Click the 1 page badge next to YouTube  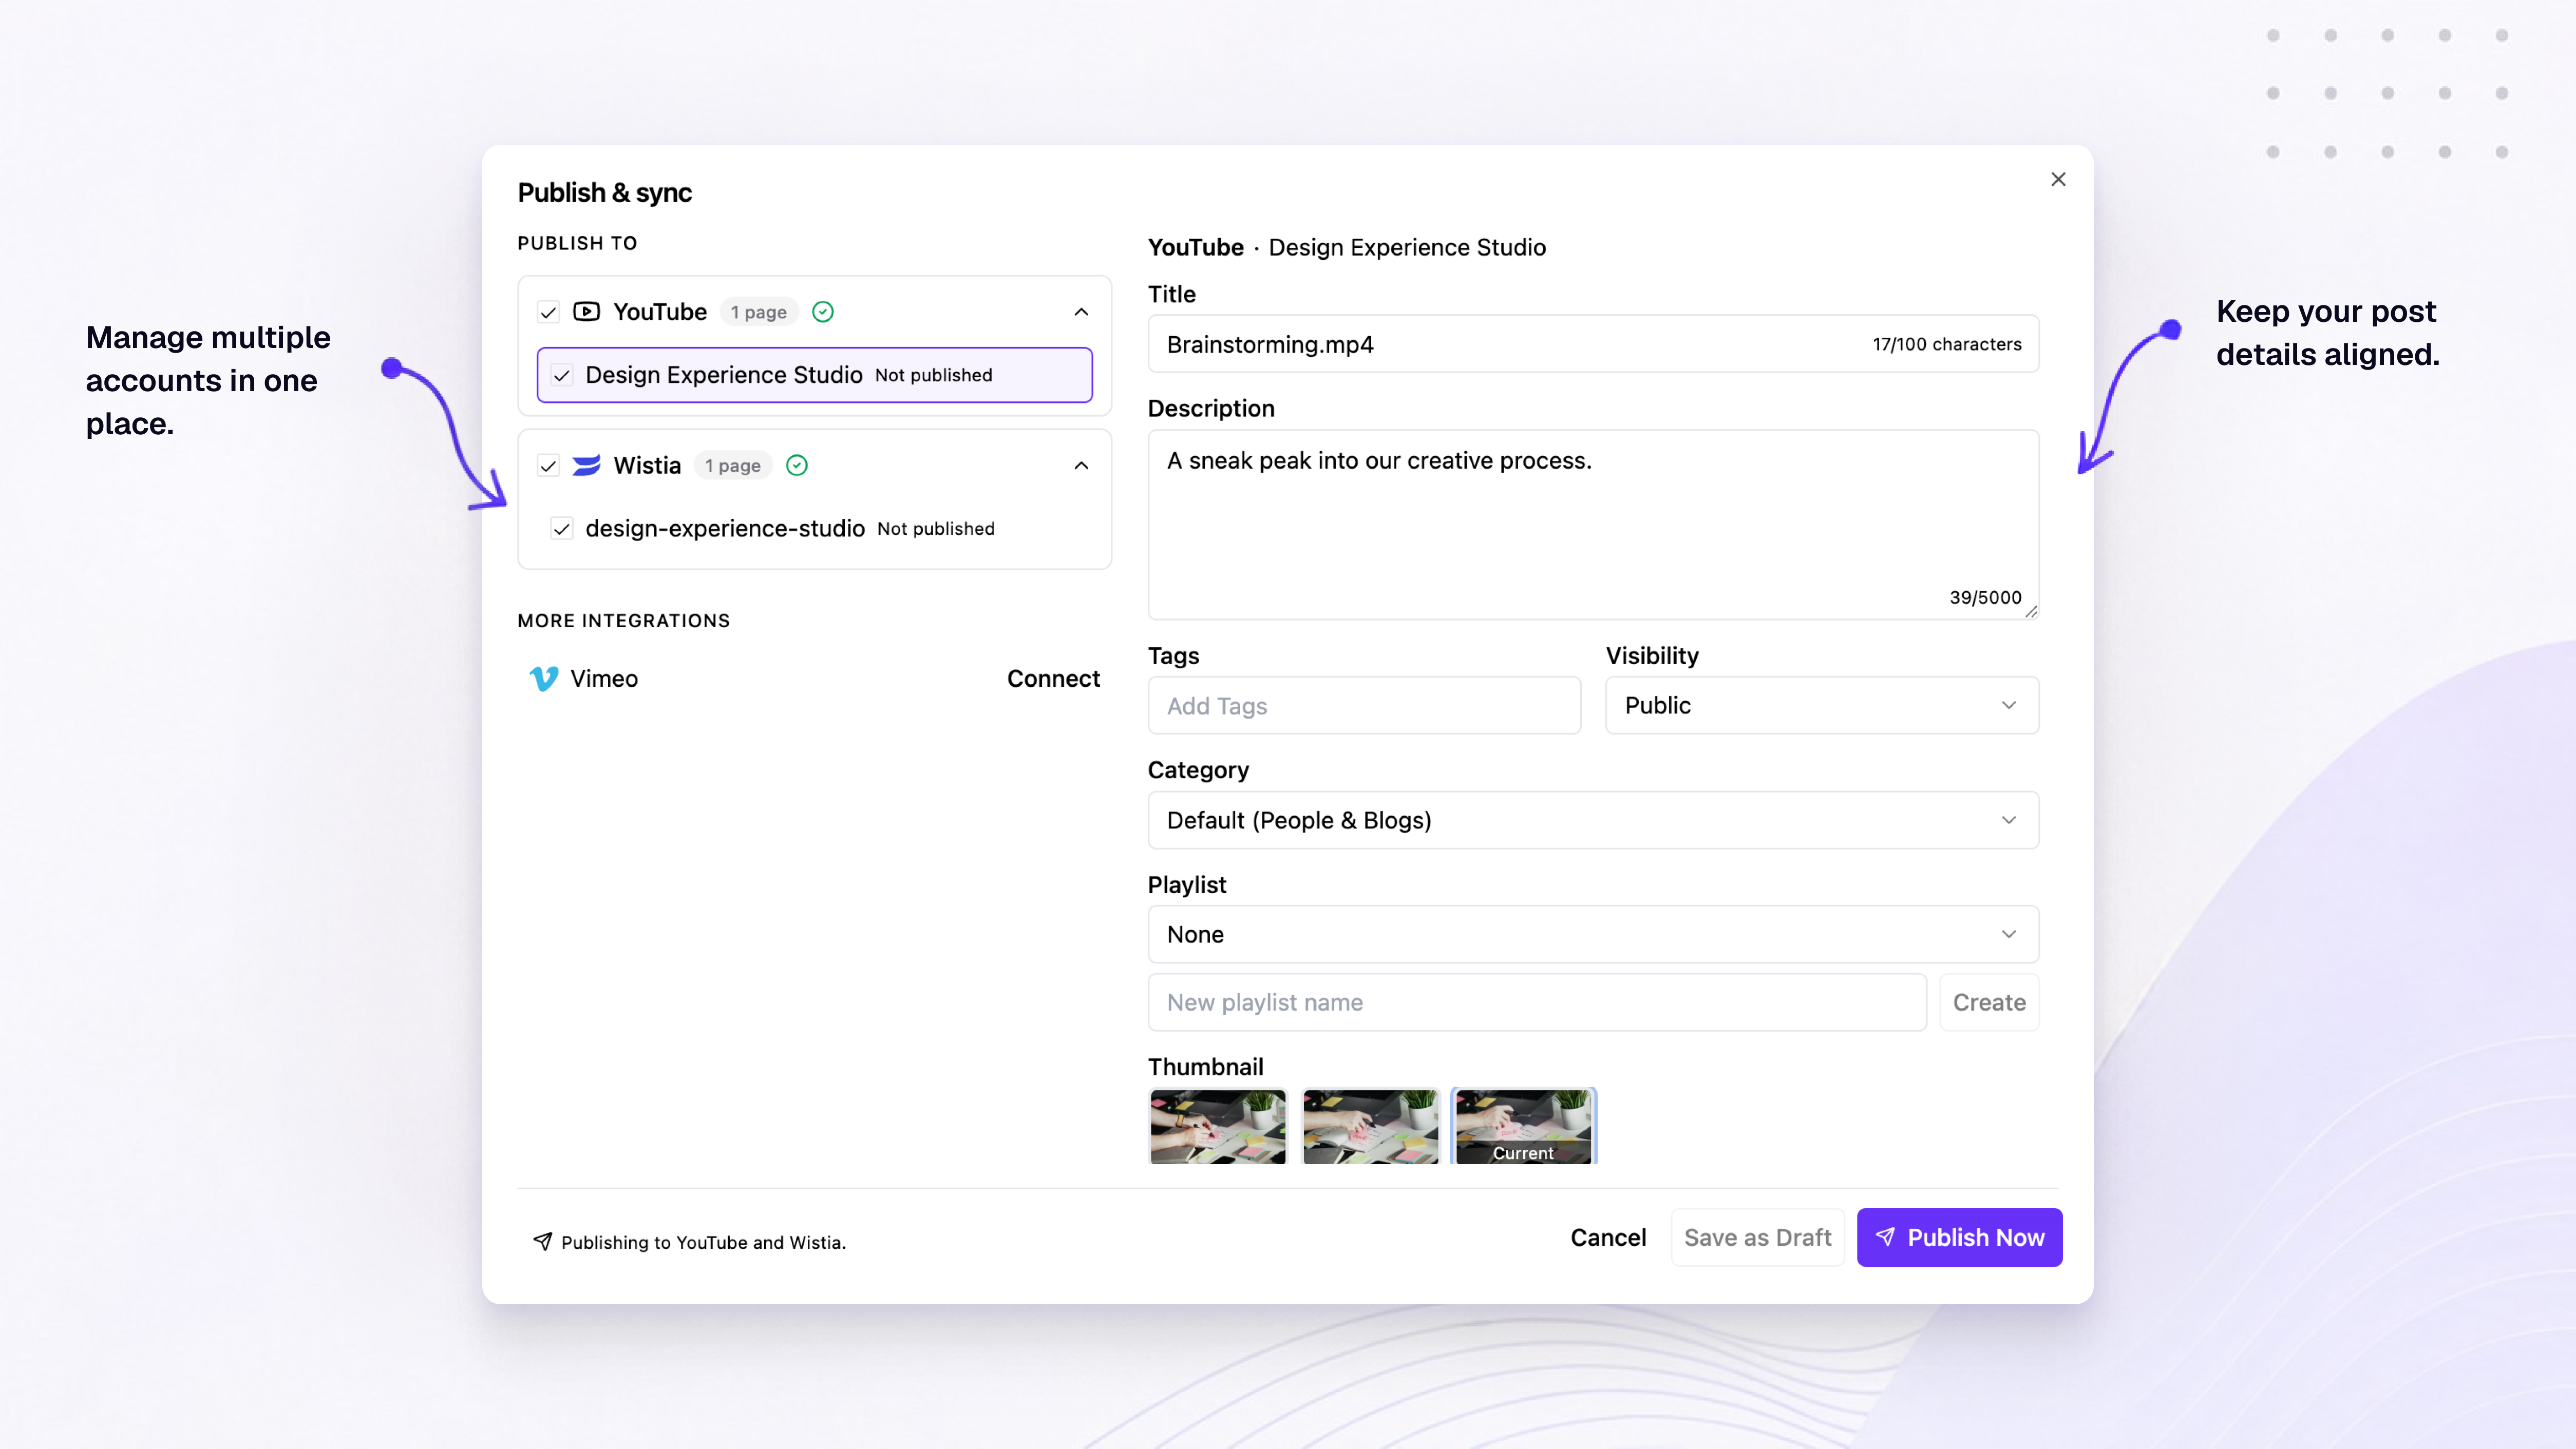(x=759, y=312)
